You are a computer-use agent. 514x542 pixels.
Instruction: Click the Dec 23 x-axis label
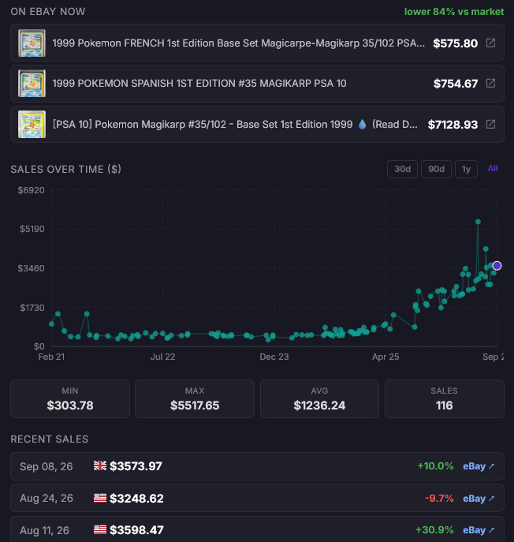coord(274,357)
